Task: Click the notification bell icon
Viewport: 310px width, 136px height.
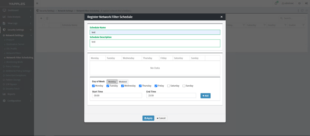Action: (276, 3)
